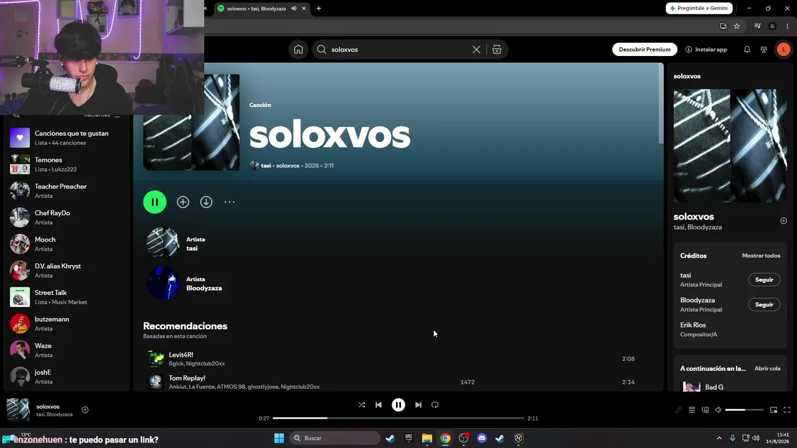Click Pregúntale a Gemini button
797x448 pixels.
coord(699,9)
